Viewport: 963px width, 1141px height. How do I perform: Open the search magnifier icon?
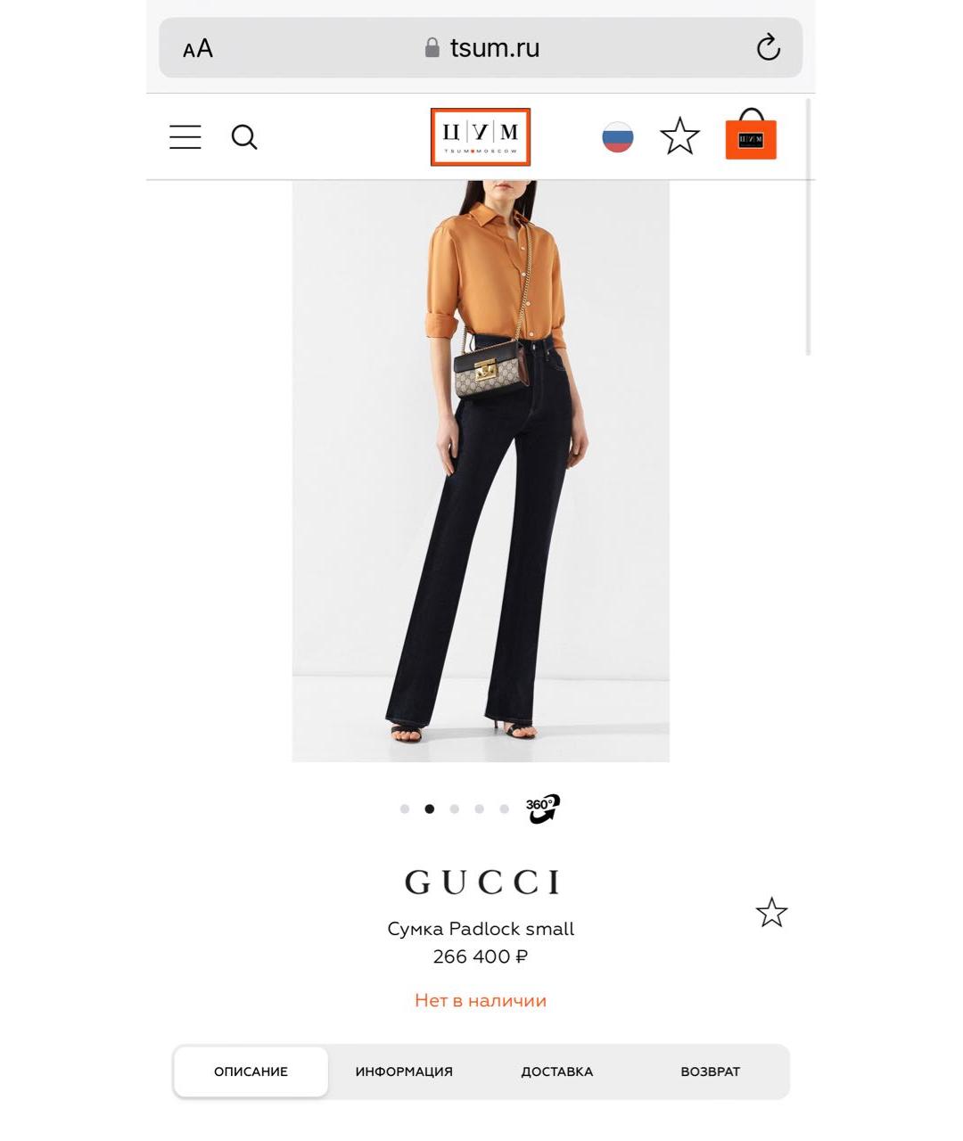(244, 137)
